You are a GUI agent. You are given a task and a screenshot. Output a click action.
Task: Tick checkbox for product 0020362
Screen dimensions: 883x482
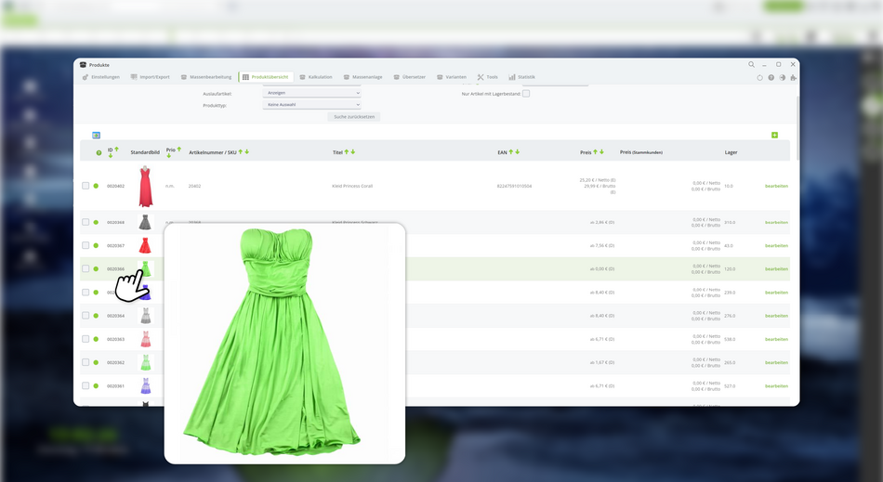[x=86, y=362]
